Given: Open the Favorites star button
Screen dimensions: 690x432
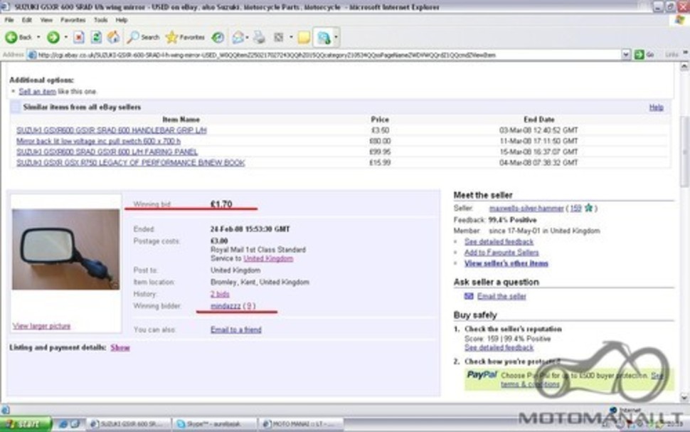Looking at the screenshot, I should 185,38.
